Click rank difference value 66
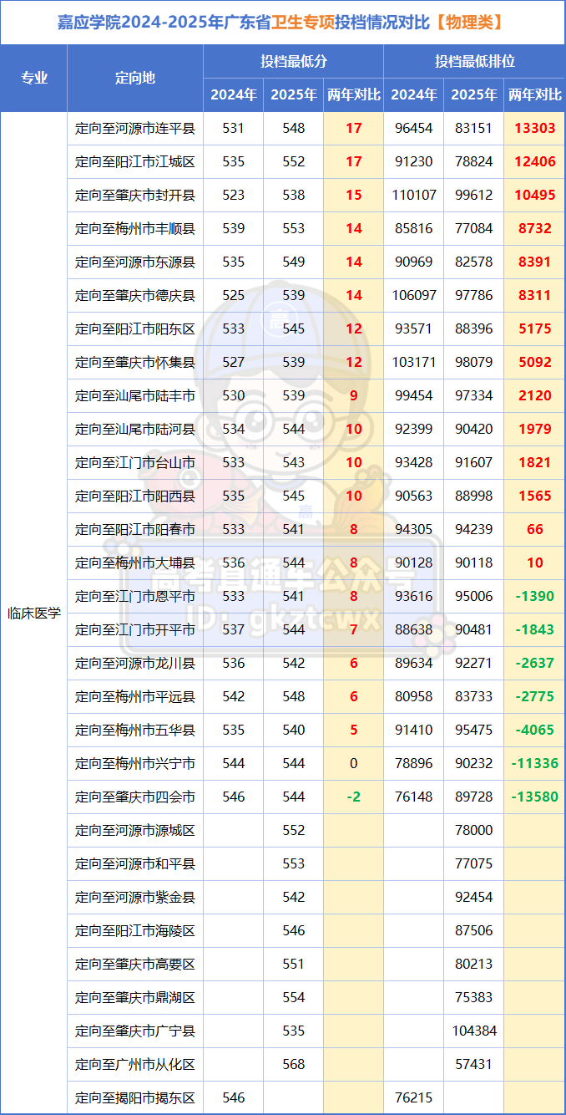 [535, 530]
